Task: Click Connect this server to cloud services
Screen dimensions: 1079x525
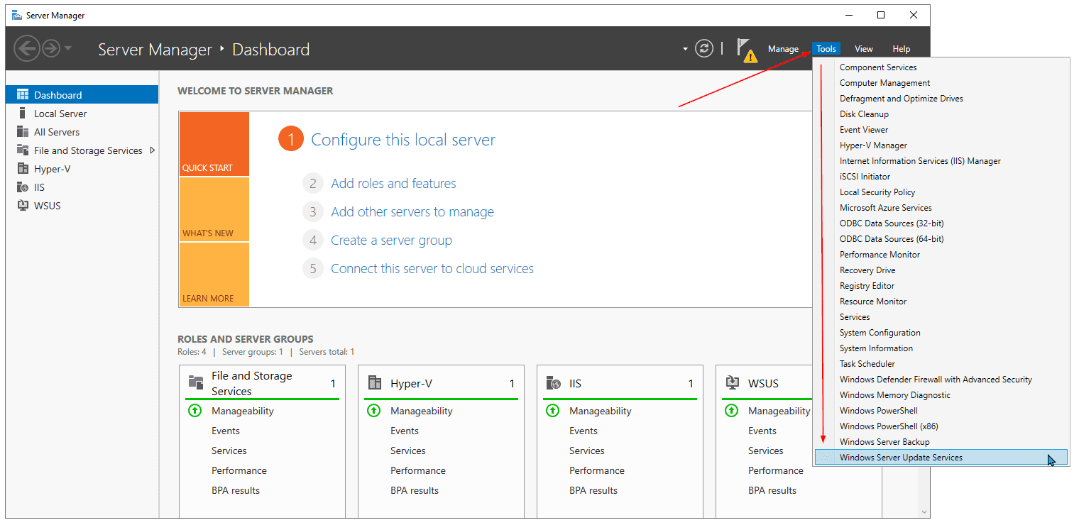Action: click(432, 269)
